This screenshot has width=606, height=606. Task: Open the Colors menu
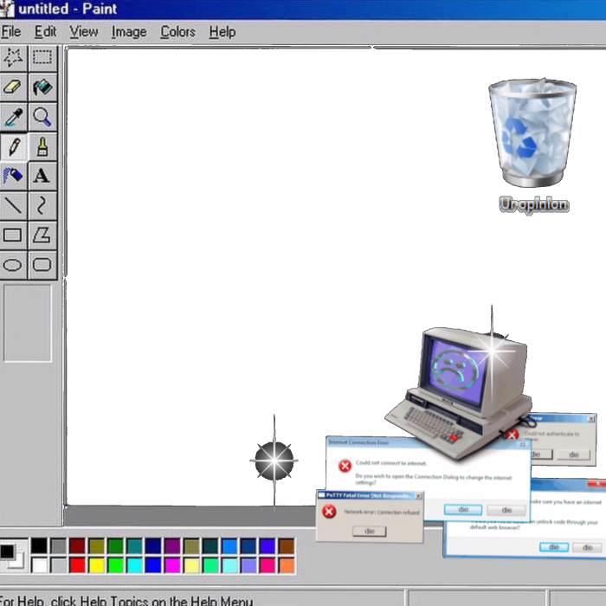pyautogui.click(x=177, y=32)
